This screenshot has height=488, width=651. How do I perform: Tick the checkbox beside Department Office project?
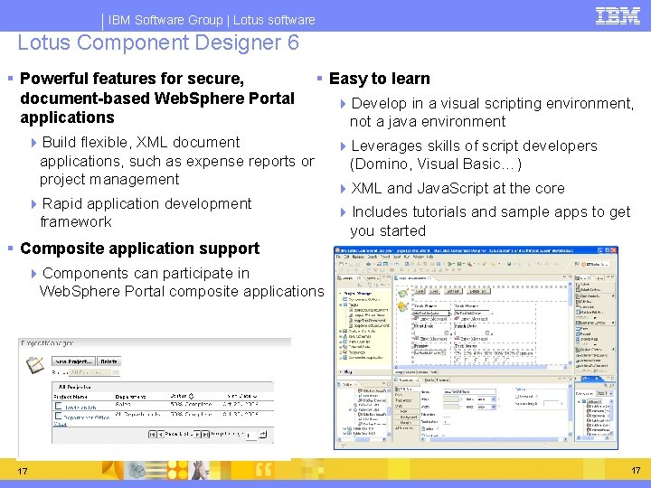pyautogui.click(x=58, y=416)
